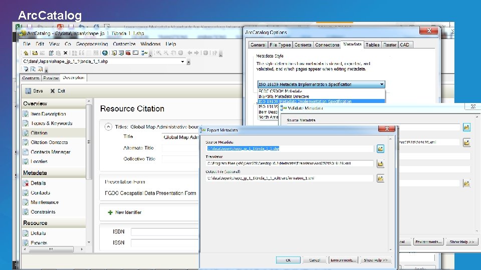This screenshot has width=481, height=270.
Task: Open the Python window toolbar icon
Action: tap(135, 53)
